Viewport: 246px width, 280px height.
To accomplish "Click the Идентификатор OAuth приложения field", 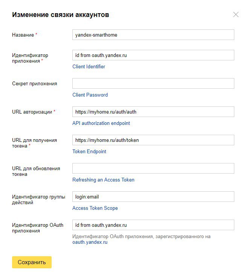I will [x=153, y=225].
